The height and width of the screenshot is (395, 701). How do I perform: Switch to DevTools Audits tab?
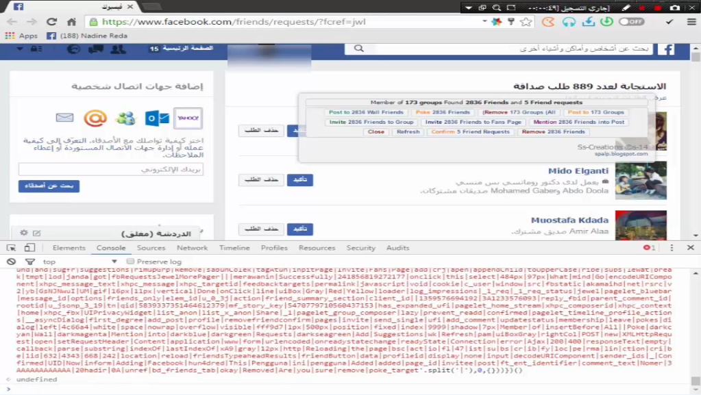tap(398, 248)
